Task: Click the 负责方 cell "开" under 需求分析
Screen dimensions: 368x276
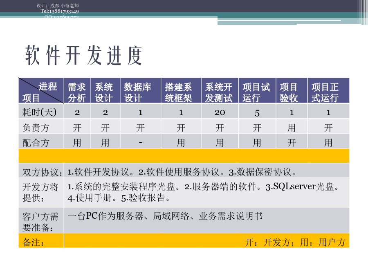Action: [x=77, y=128]
